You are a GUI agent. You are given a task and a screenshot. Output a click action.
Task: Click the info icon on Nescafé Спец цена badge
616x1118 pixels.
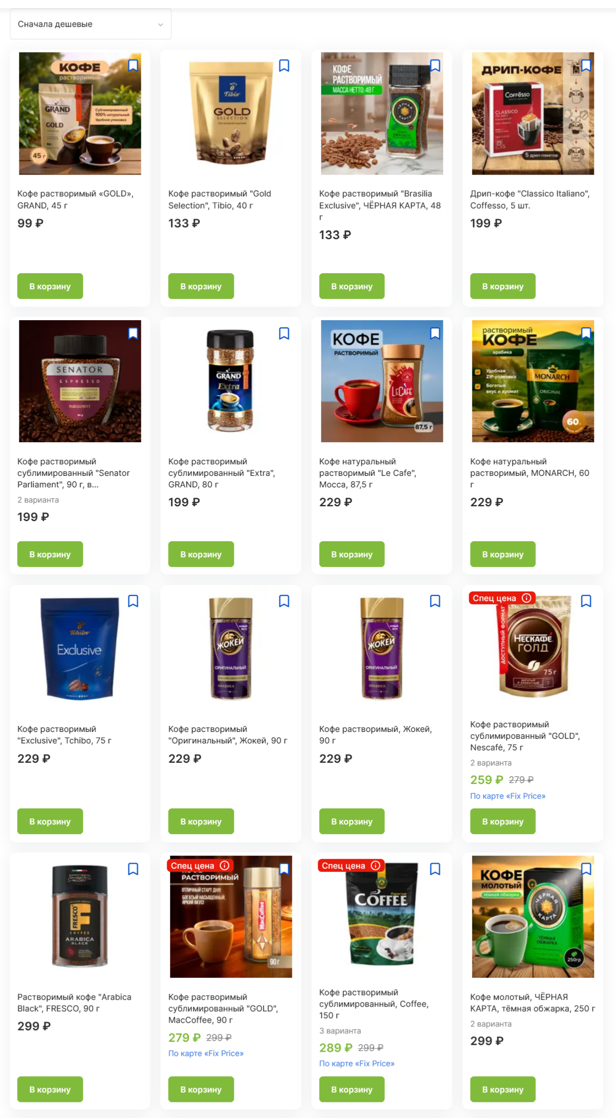[526, 598]
